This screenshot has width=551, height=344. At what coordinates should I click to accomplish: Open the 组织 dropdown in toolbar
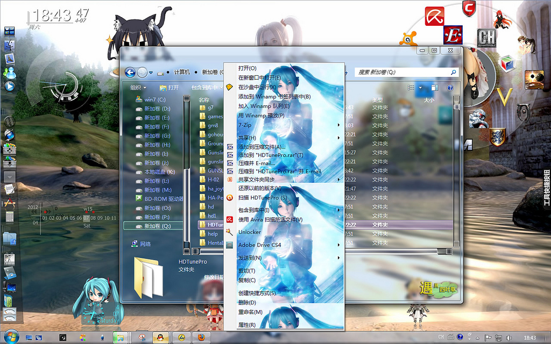pyautogui.click(x=138, y=88)
